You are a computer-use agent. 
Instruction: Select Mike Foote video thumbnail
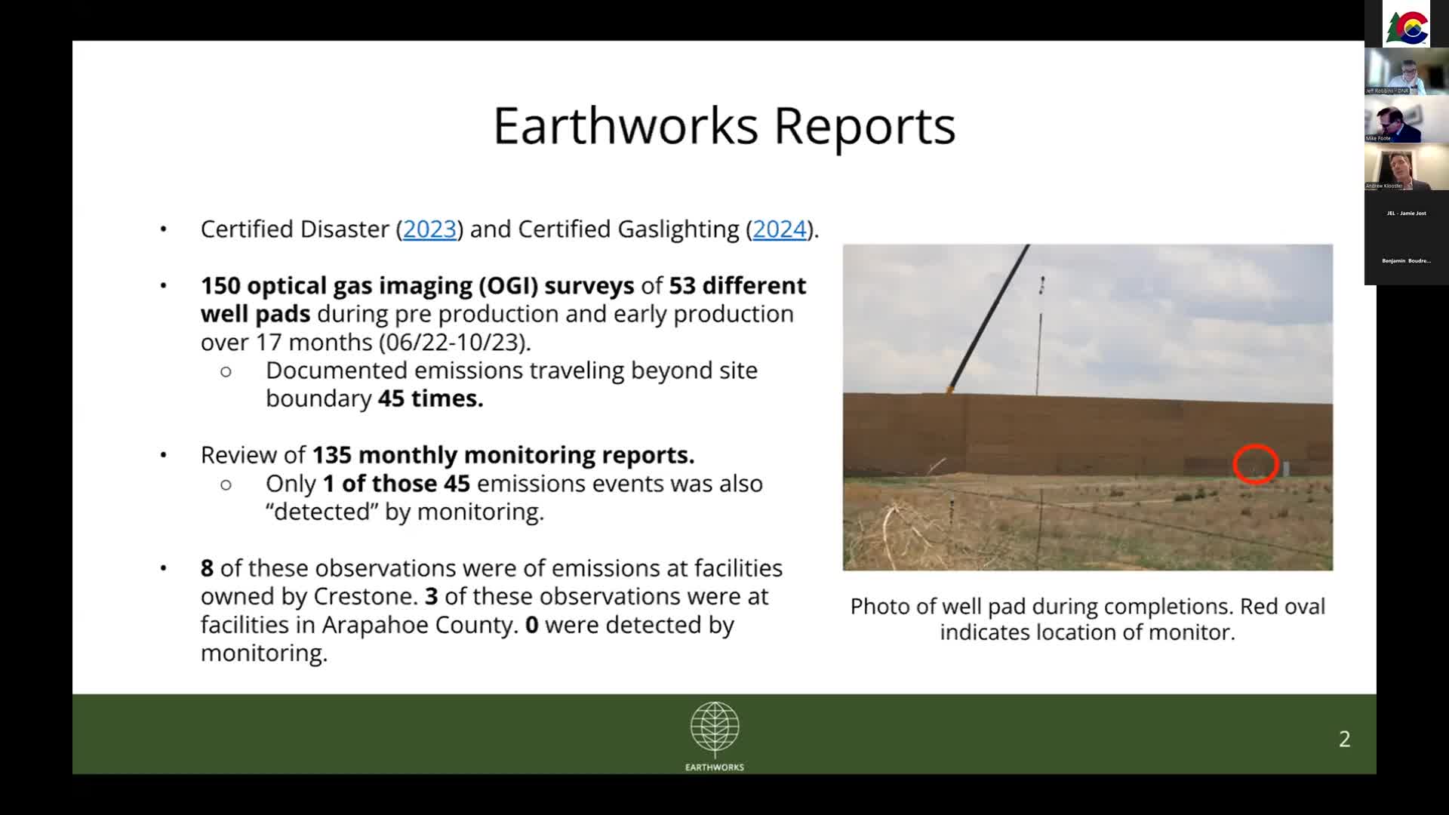[1406, 120]
